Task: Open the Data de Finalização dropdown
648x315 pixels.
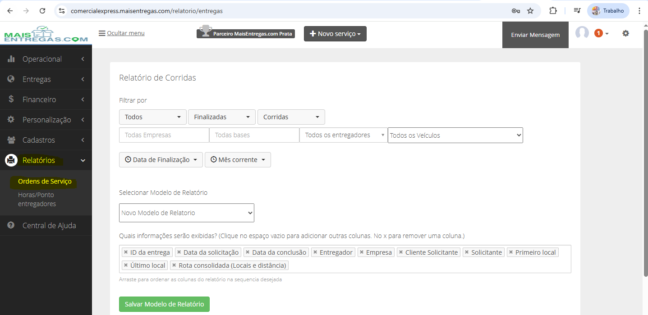Action: 161,160
